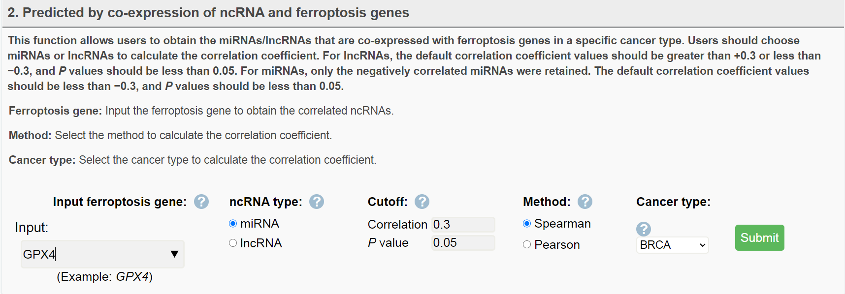The image size is (845, 294).
Task: Click help icon beside Input ferroptosis gene
Action: [201, 202]
